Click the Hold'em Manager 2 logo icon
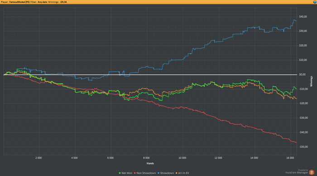The width and height of the screenshot is (317, 176). [x=312, y=172]
